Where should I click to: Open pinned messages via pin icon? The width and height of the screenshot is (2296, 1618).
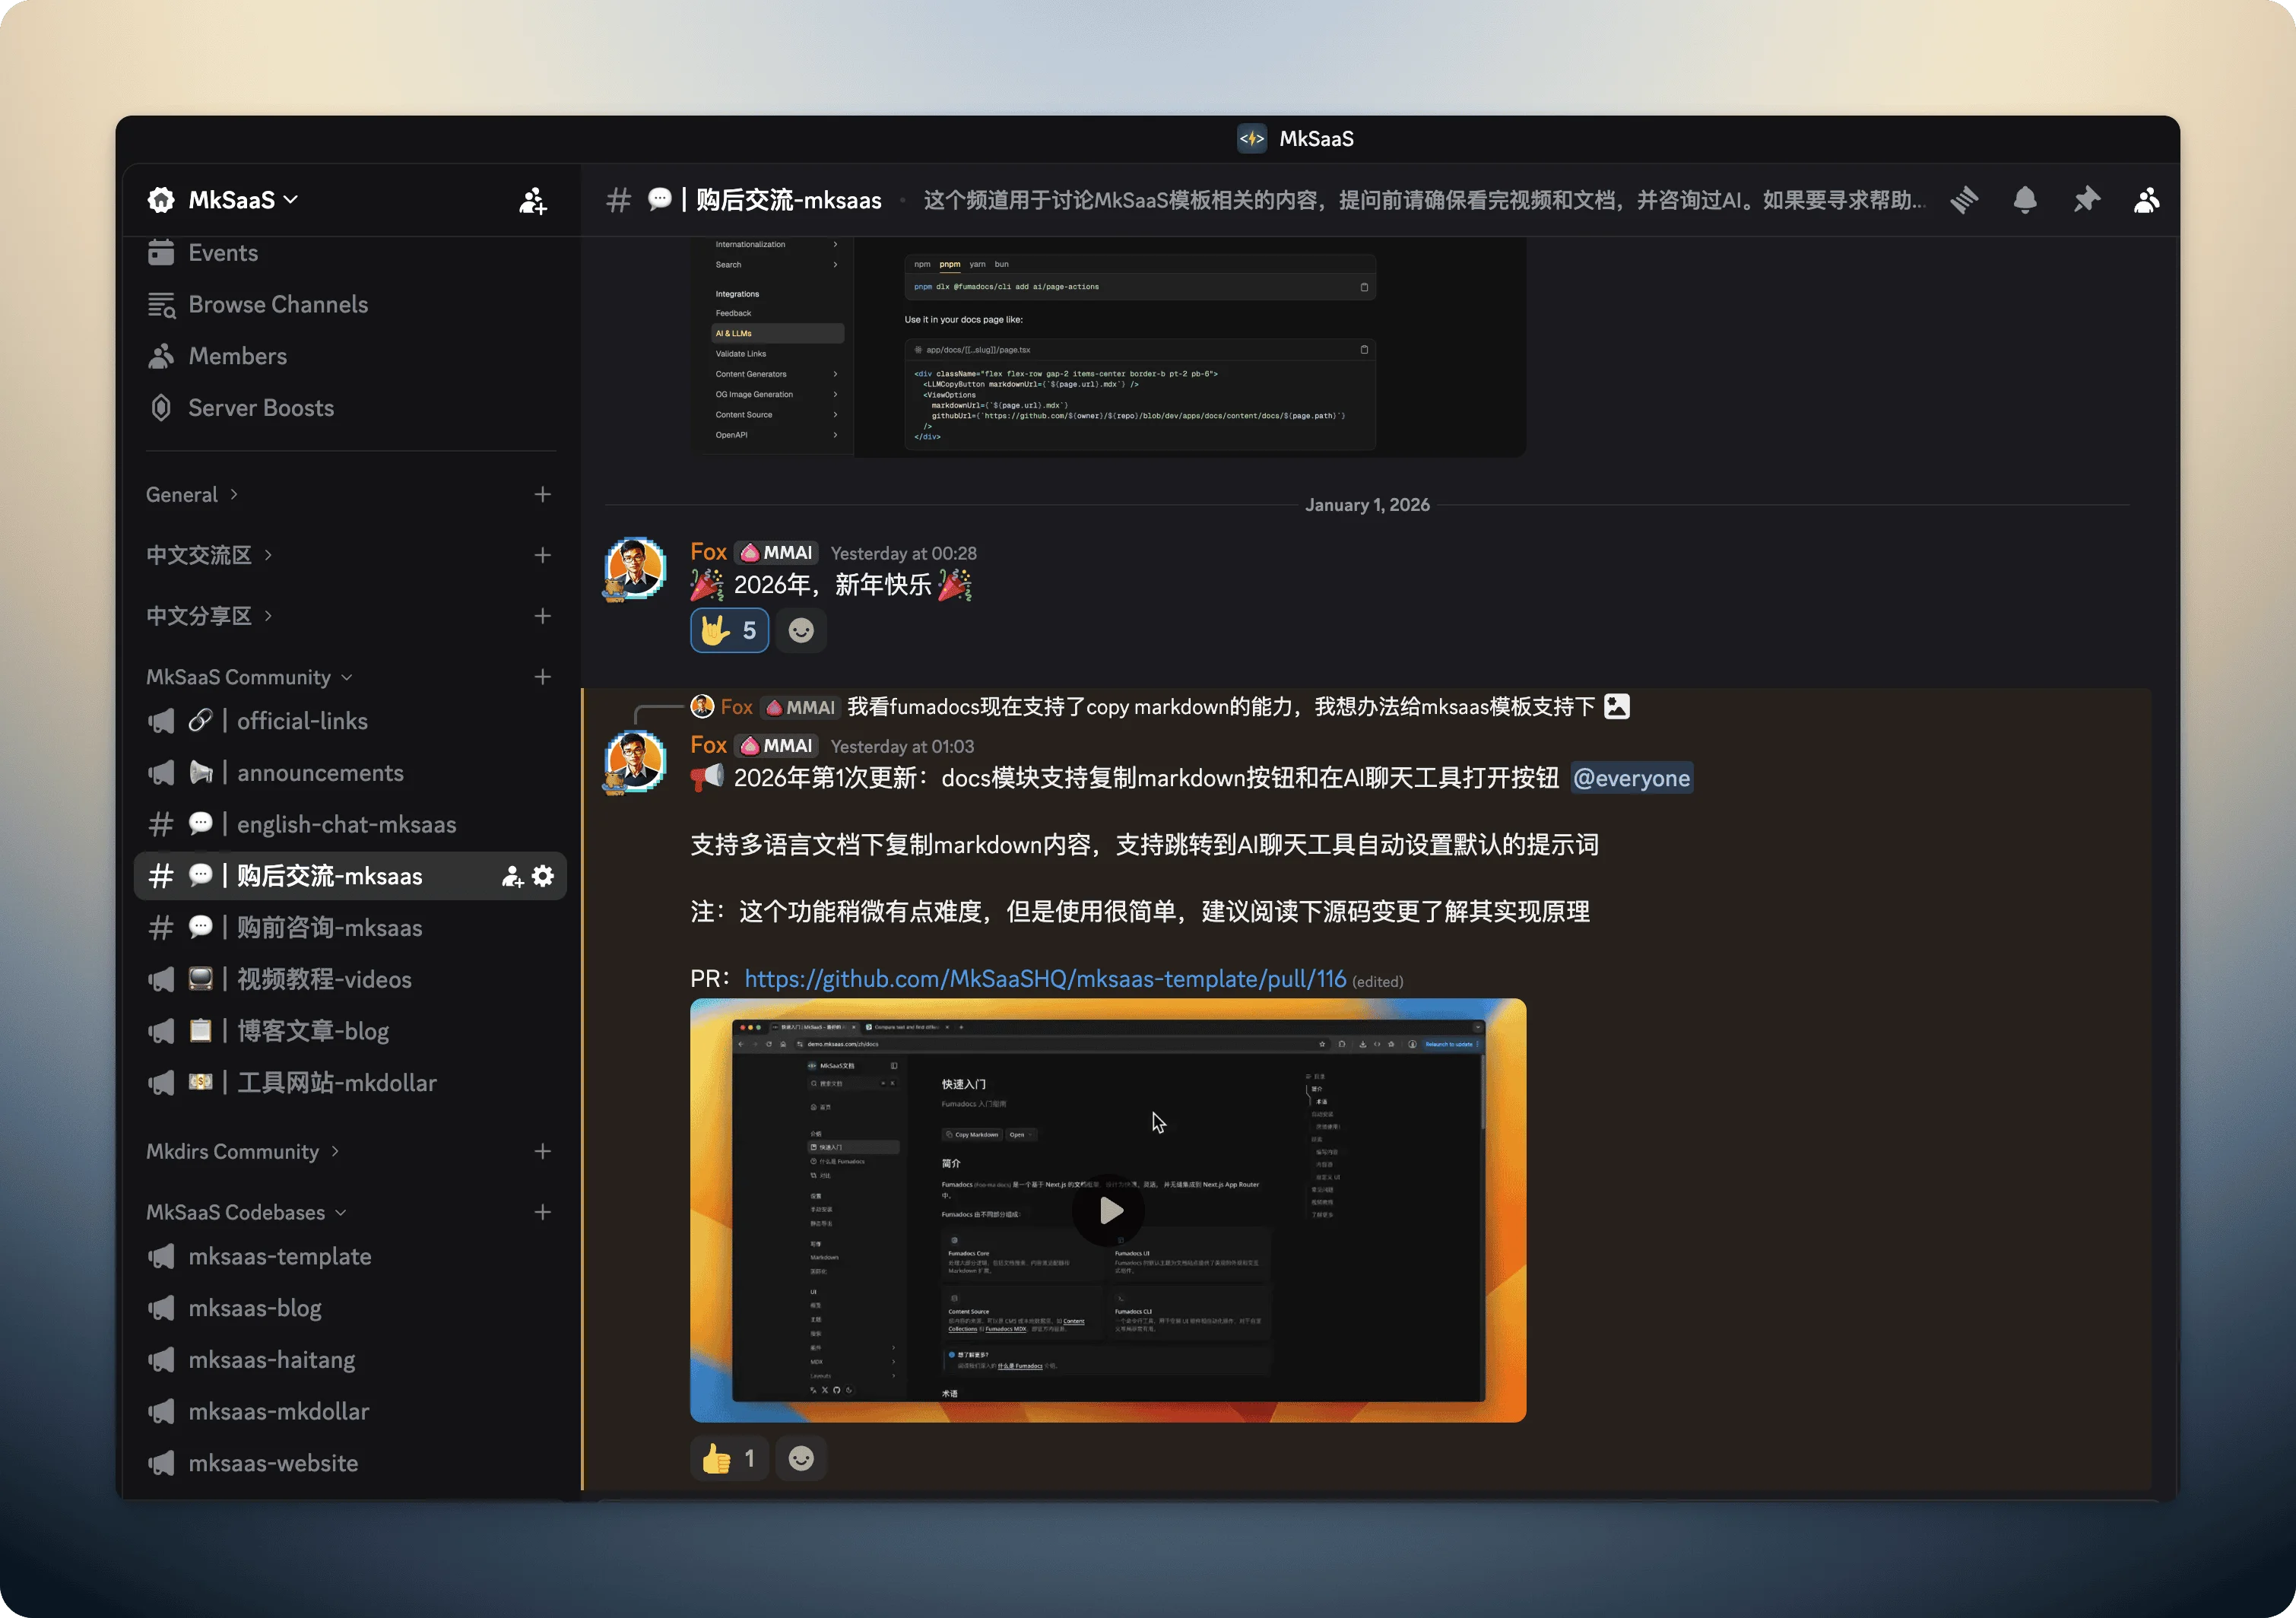point(2086,200)
